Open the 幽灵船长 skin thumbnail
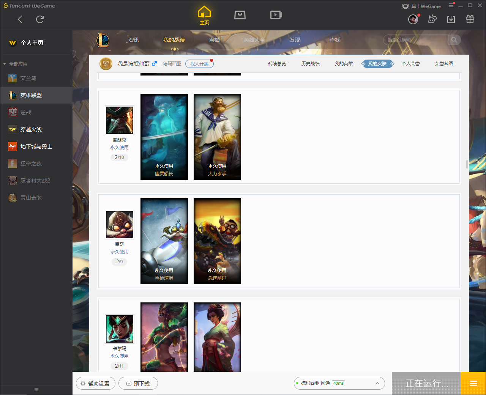 click(x=164, y=137)
